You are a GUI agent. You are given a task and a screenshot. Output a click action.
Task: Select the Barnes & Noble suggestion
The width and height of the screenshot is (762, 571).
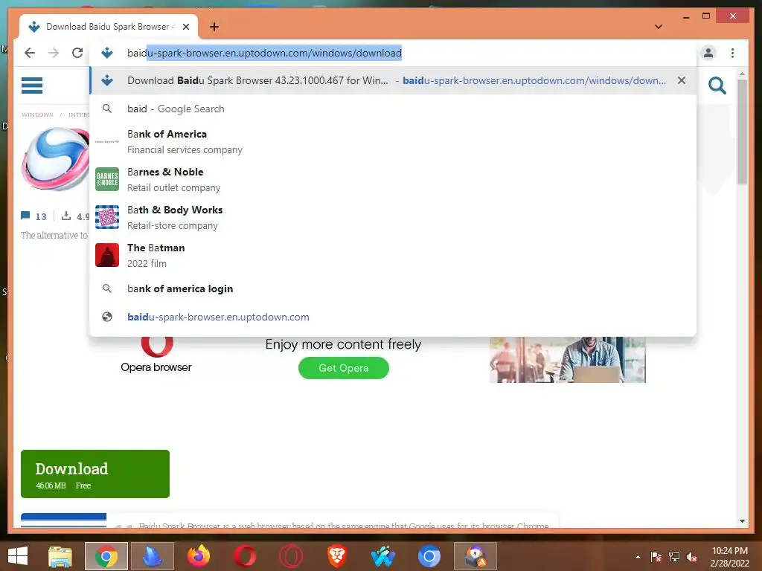[x=393, y=179]
